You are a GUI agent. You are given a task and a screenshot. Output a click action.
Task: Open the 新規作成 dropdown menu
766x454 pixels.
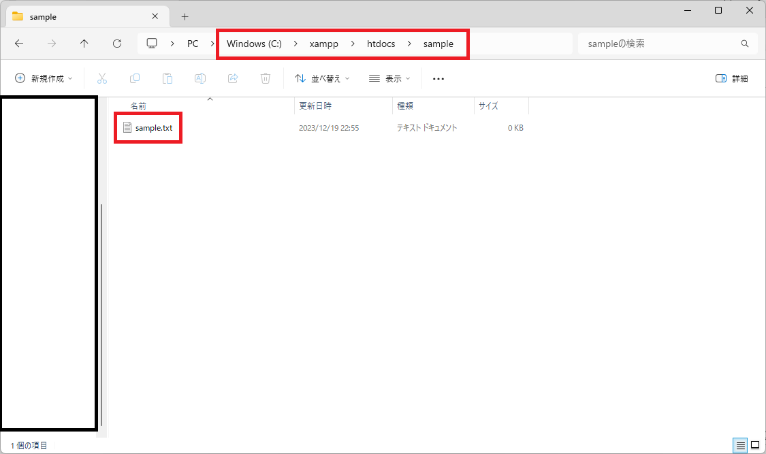tap(43, 78)
